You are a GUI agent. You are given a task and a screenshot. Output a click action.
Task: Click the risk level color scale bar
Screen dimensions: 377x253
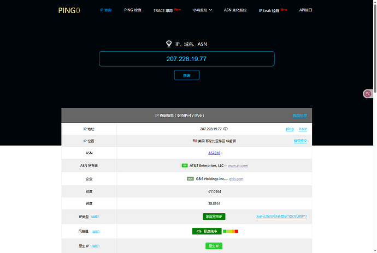[x=231, y=231]
